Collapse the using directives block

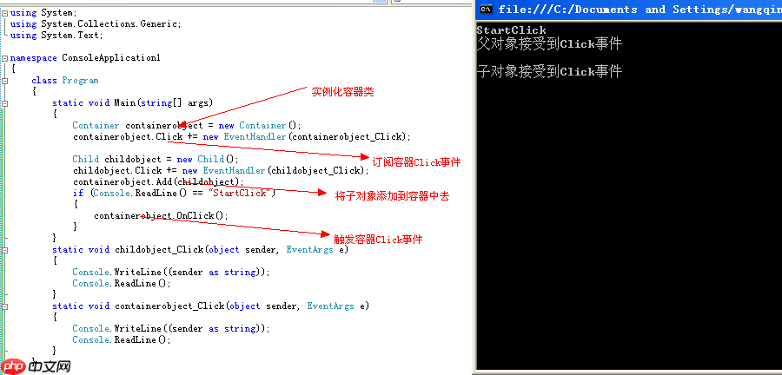(x=5, y=13)
